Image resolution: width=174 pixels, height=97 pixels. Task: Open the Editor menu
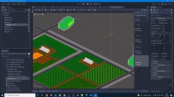pyautogui.click(x=19, y=4)
